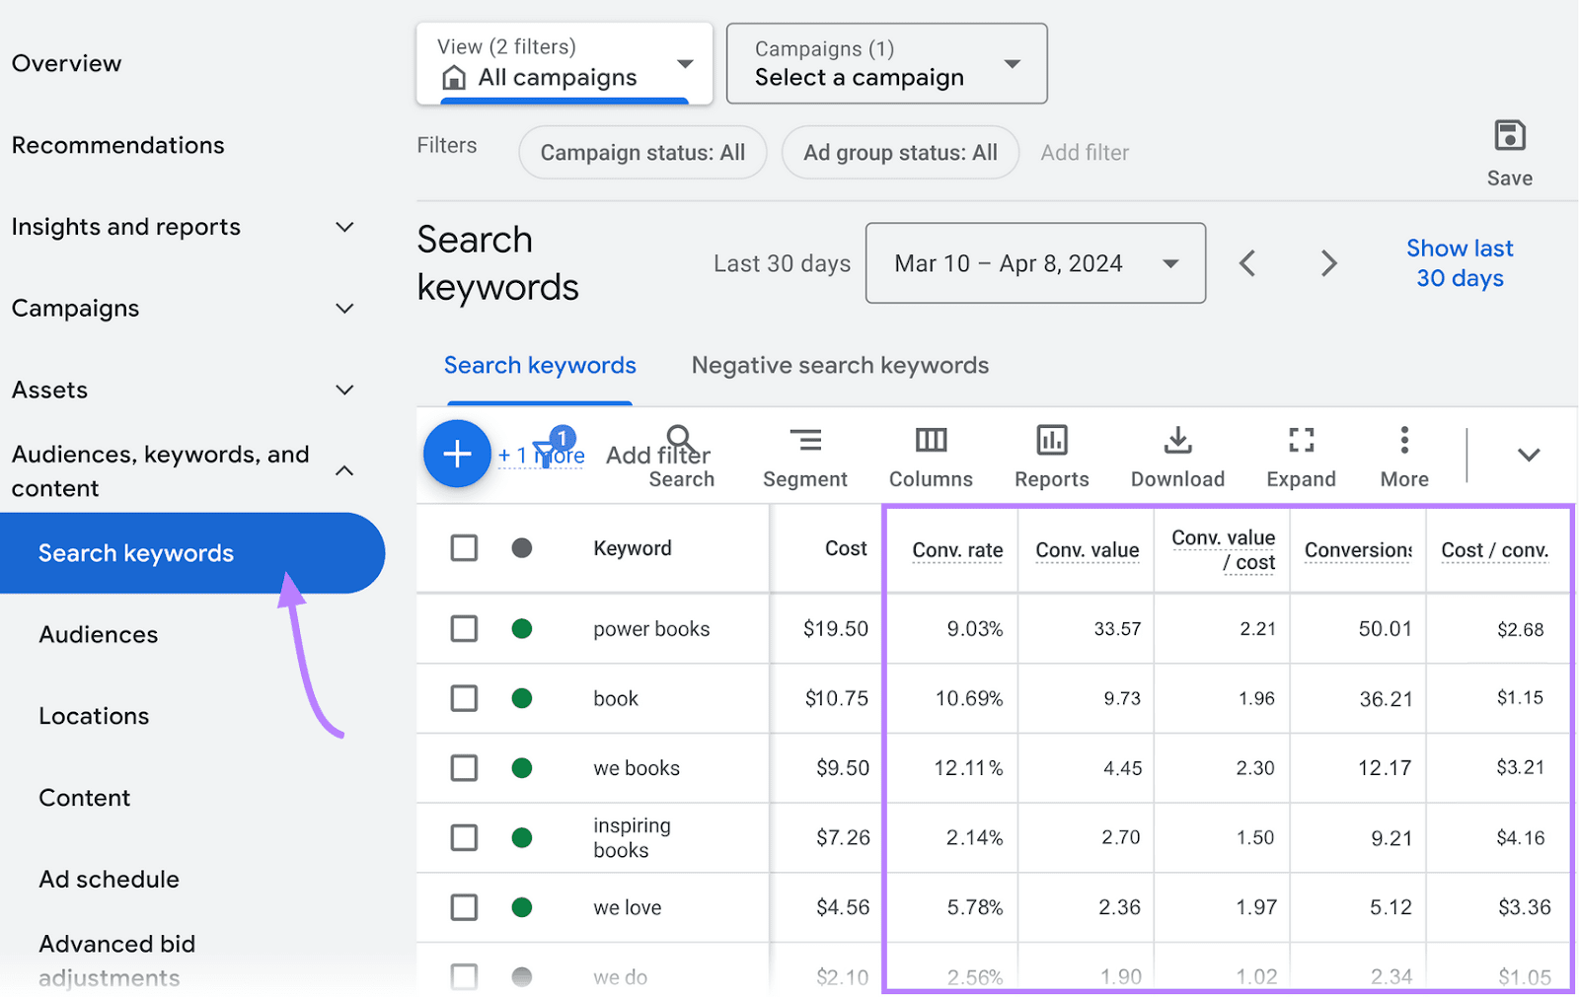Viewport: 1579px width, 998px height.
Task: Switch to Negative search keywords tab
Action: tap(839, 366)
